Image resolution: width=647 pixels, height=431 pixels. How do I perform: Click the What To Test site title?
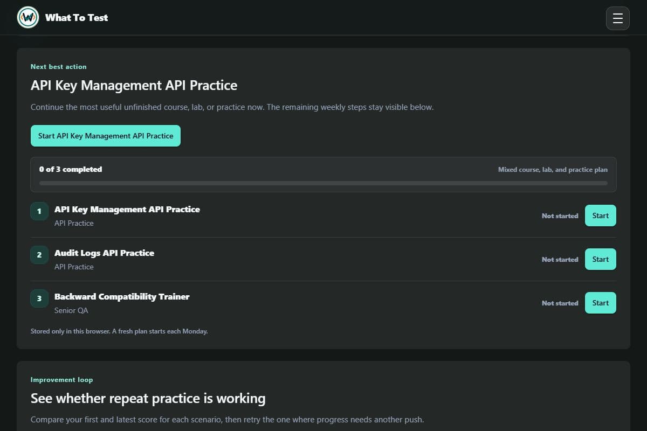(77, 17)
